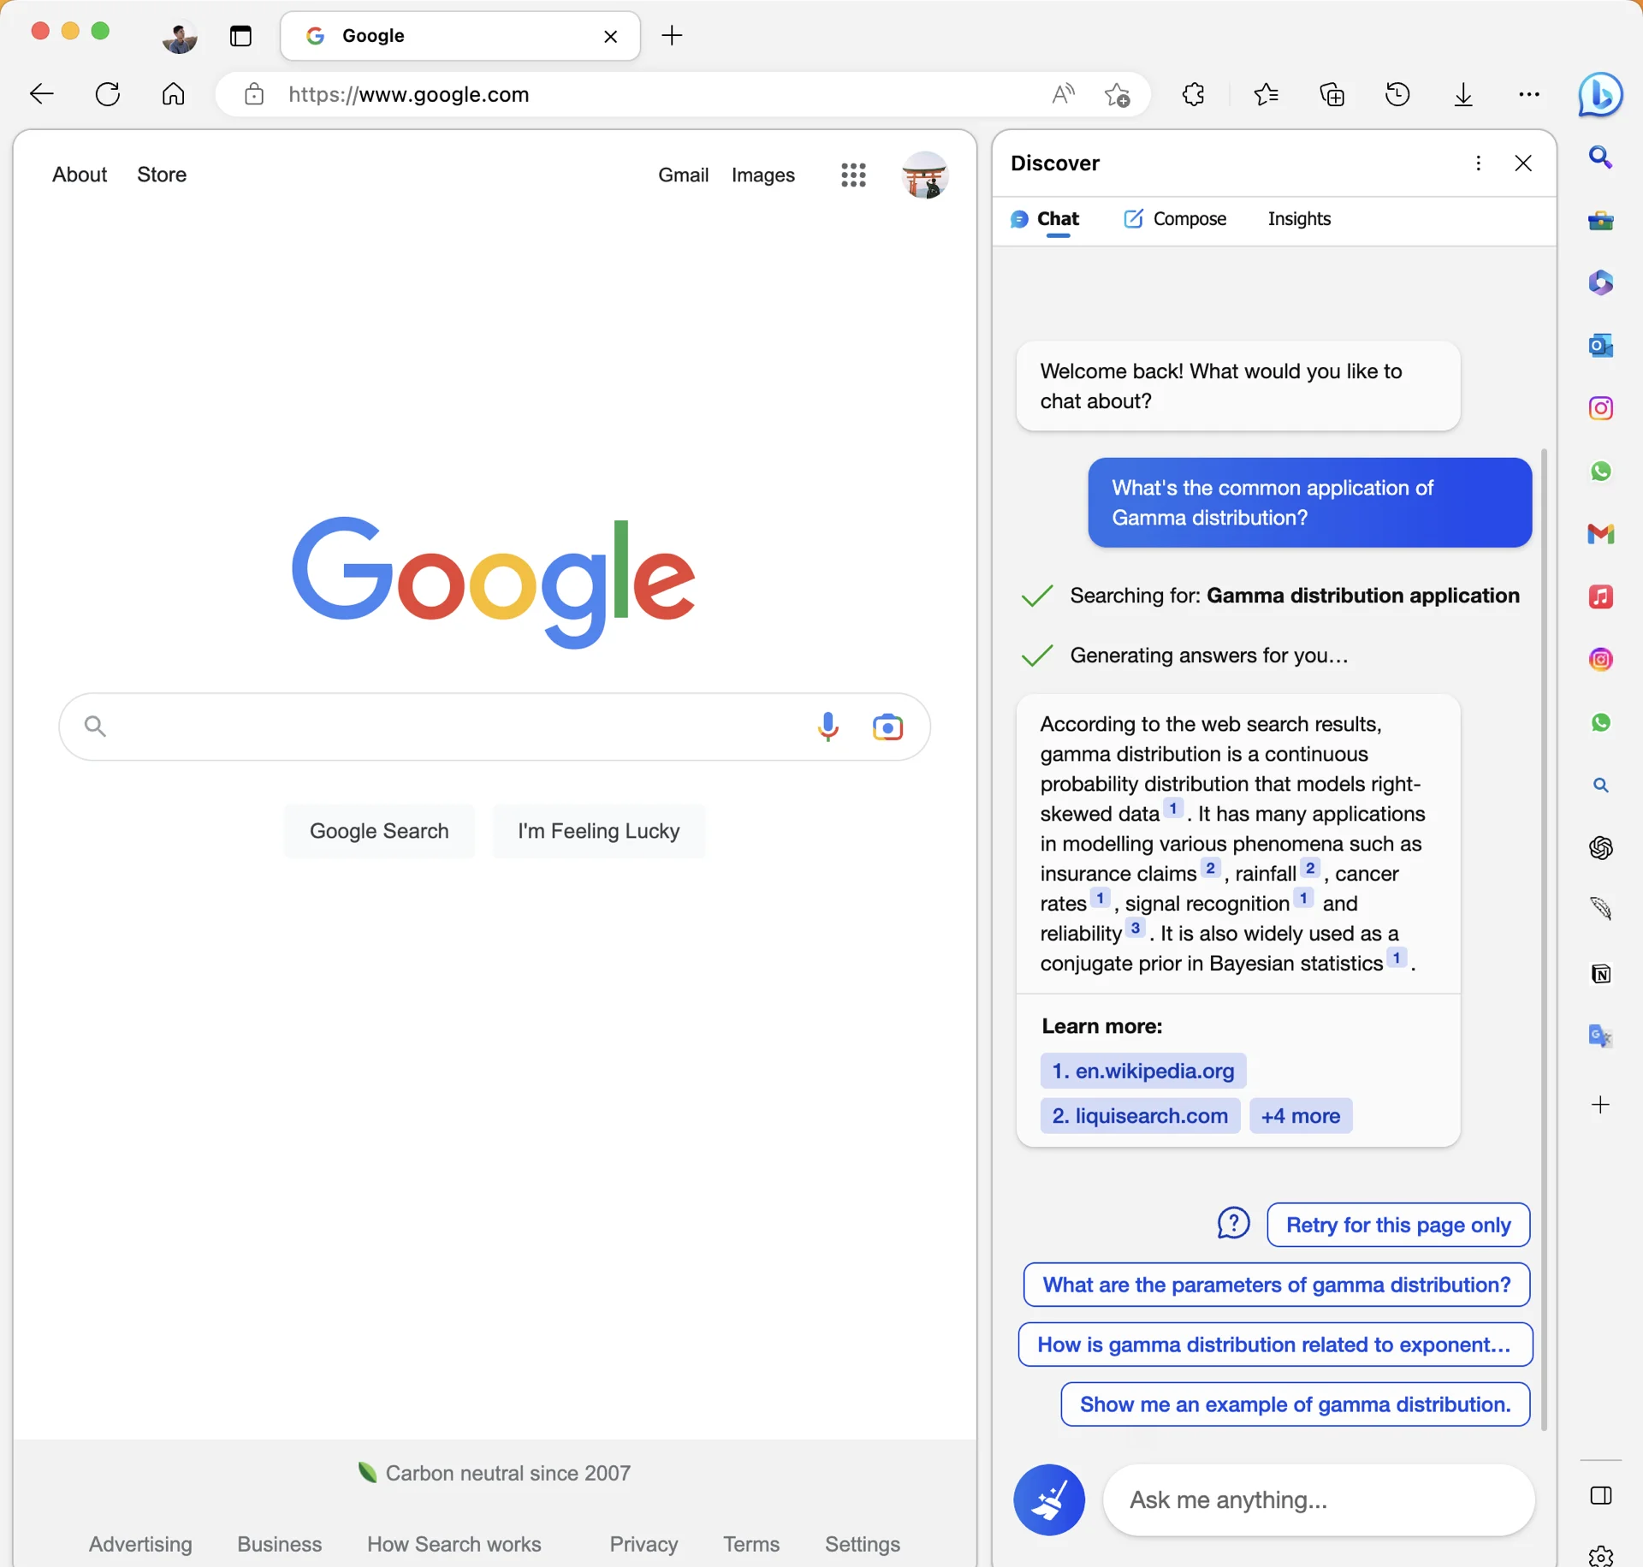Add a new site to the sidebar
The image size is (1643, 1567).
(x=1600, y=1104)
